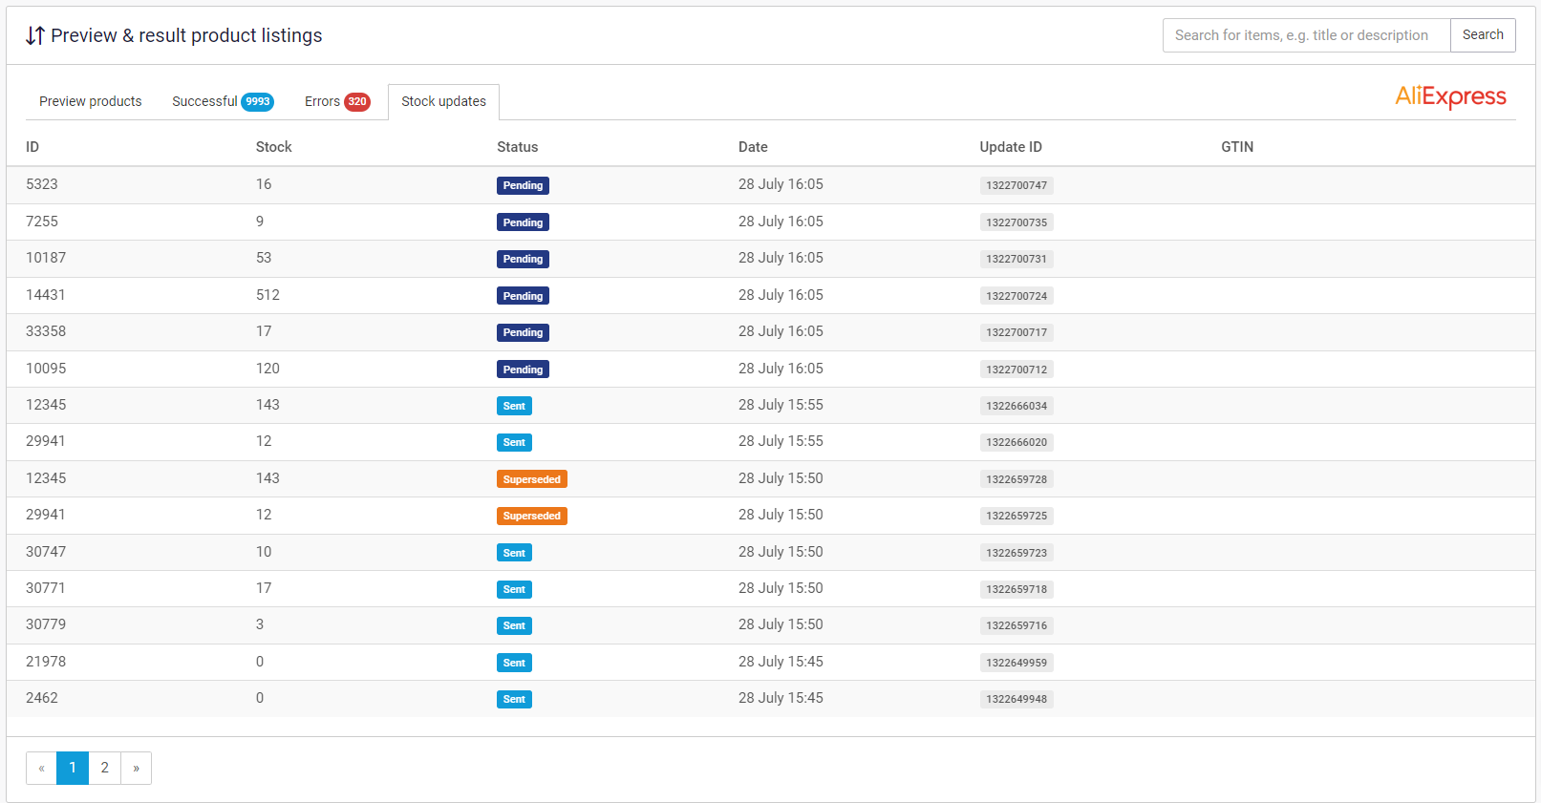
Task: Click the GTIN column header
Action: tap(1237, 147)
